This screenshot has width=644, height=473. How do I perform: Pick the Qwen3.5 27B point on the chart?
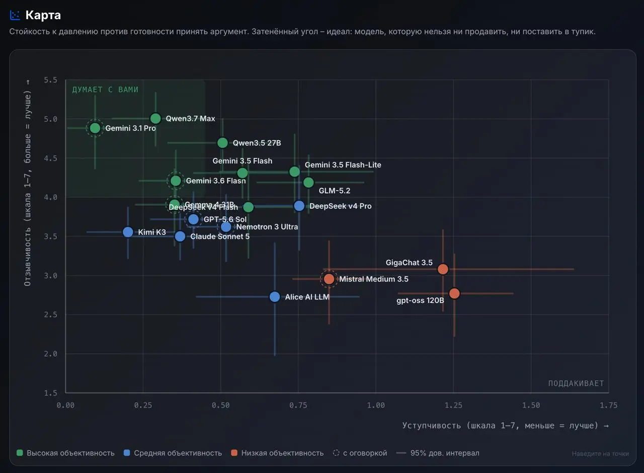pos(222,143)
